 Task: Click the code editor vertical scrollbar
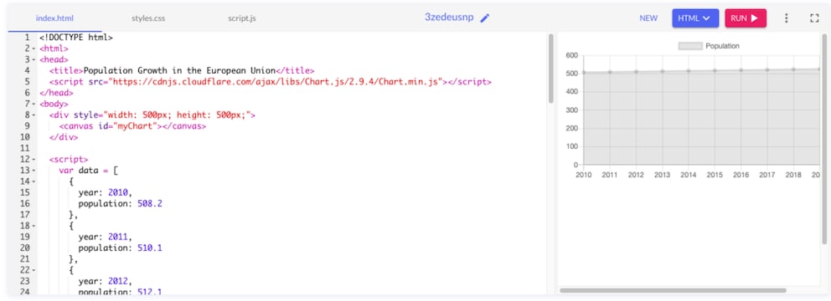(550, 69)
